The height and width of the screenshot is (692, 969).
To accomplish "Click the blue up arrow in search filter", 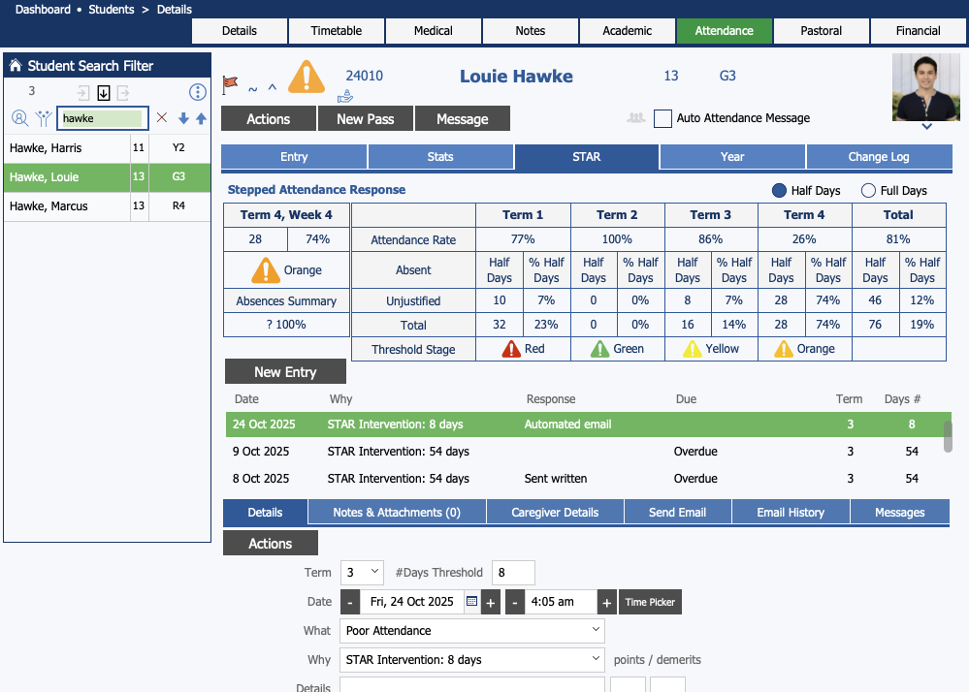I will coord(201,118).
